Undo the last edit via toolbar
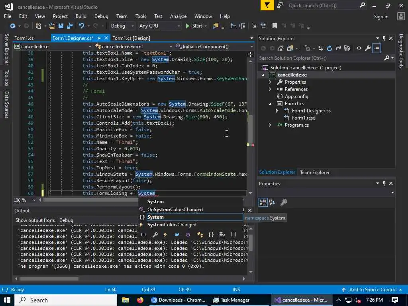The height and width of the screenshot is (306, 408). [x=82, y=26]
